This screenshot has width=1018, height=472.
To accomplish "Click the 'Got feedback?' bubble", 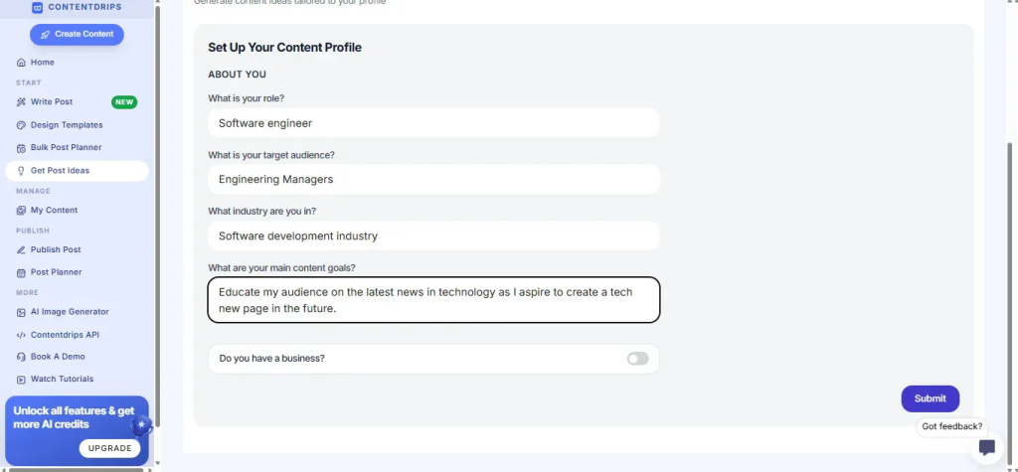I will click(x=951, y=426).
